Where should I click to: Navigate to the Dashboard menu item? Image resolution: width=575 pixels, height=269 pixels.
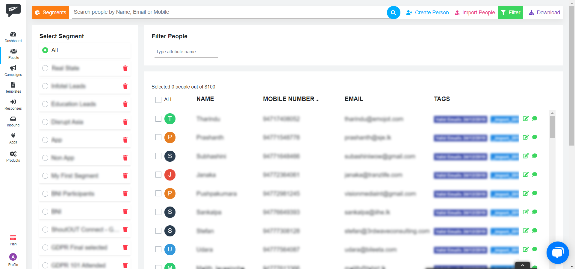click(x=13, y=37)
